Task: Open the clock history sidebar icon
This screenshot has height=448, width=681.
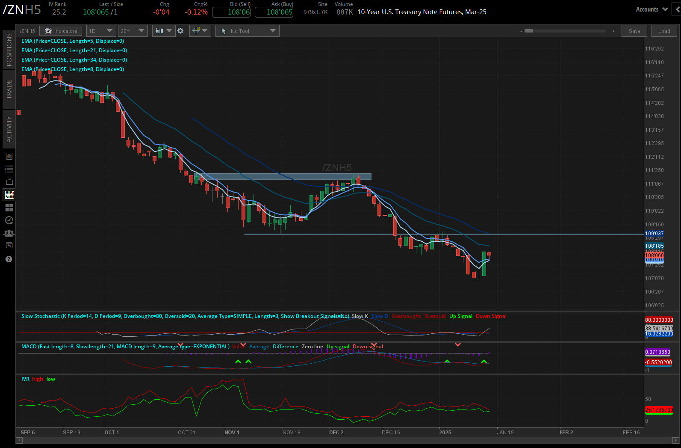Action: tap(9, 220)
